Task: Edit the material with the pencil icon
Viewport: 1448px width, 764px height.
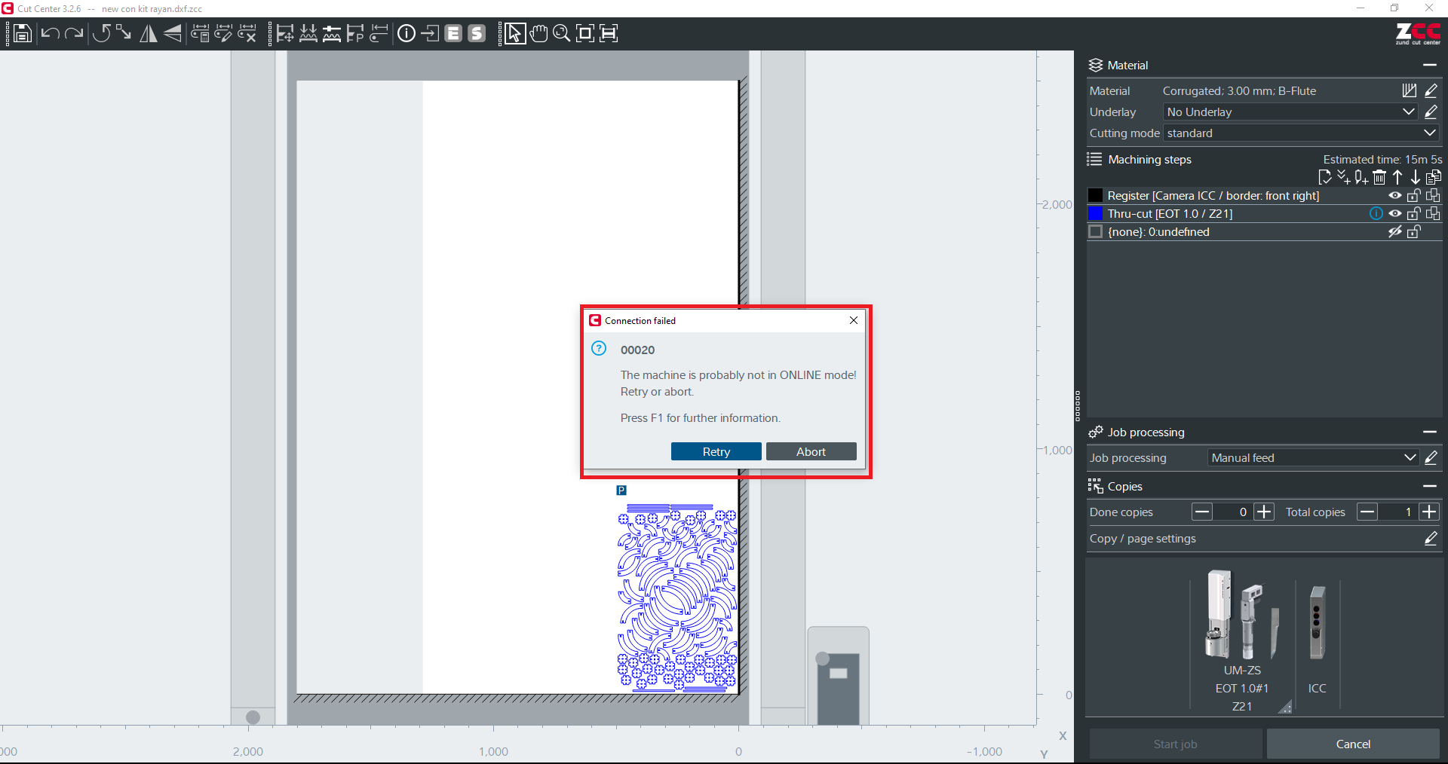Action: click(x=1431, y=90)
